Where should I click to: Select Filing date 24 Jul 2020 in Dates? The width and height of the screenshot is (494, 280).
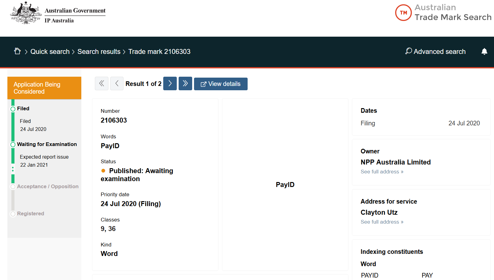coord(464,123)
